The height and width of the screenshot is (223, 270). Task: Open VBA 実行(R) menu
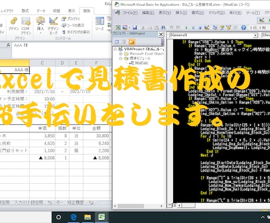[x=235, y=13]
